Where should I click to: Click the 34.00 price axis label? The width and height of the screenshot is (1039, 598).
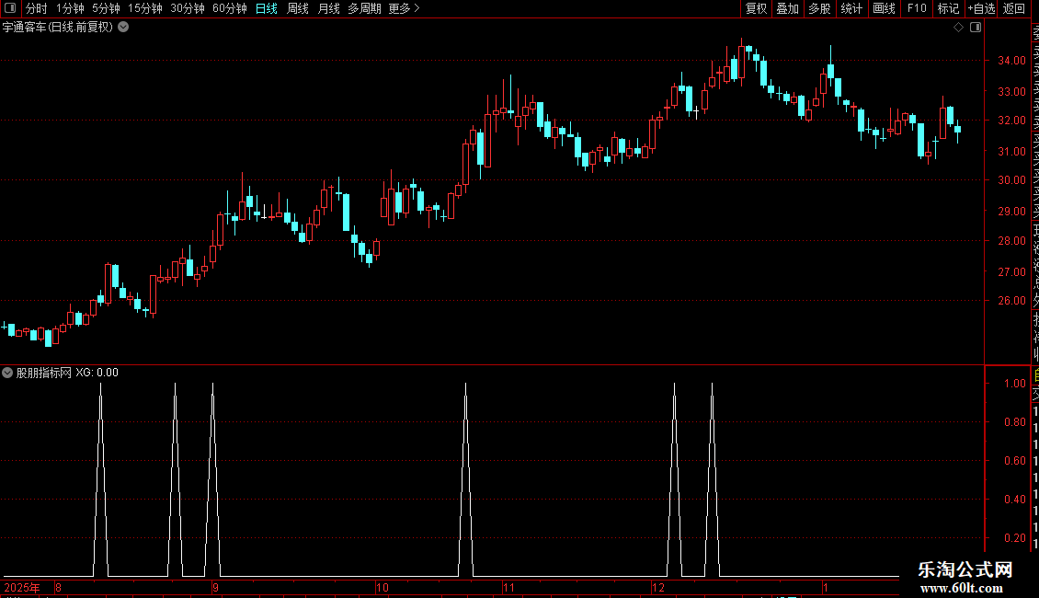[x=1011, y=61]
